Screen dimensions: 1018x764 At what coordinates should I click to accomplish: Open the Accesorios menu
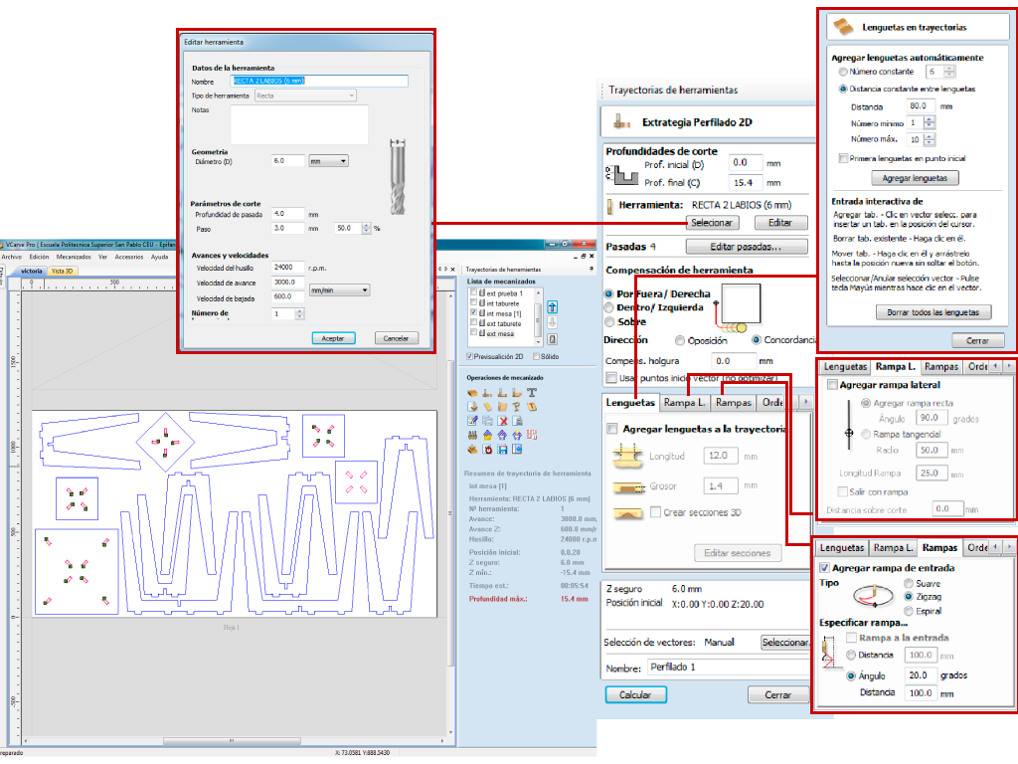(x=129, y=258)
